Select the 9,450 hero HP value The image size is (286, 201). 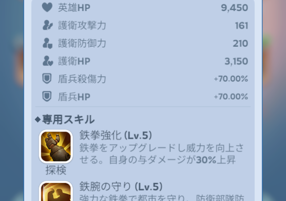[x=234, y=8]
